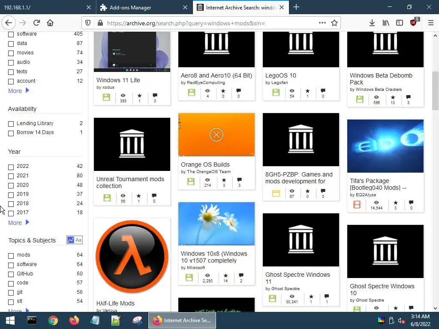Viewport: 439px width, 329px height.
Task: Open Firefox hamburger menu
Action: coord(430,23)
